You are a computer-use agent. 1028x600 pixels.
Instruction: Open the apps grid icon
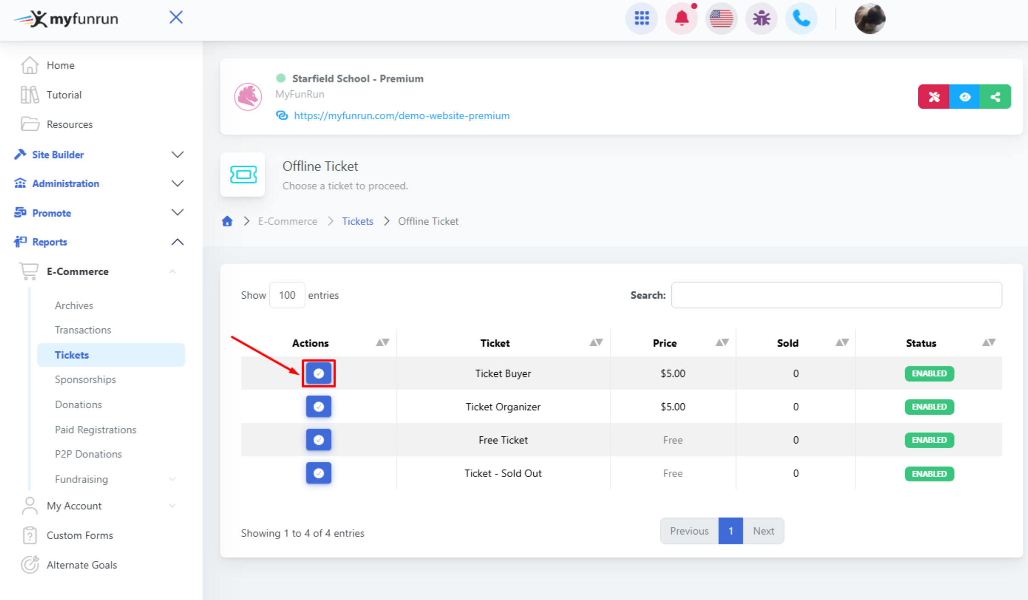point(641,19)
